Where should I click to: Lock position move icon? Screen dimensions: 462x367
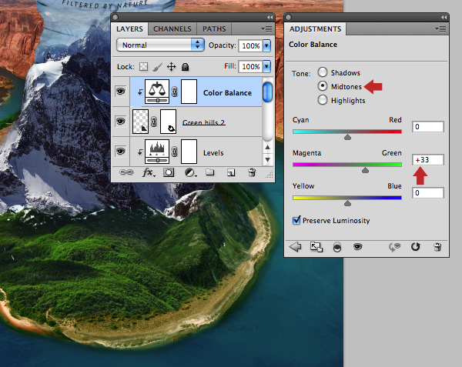[x=171, y=67]
